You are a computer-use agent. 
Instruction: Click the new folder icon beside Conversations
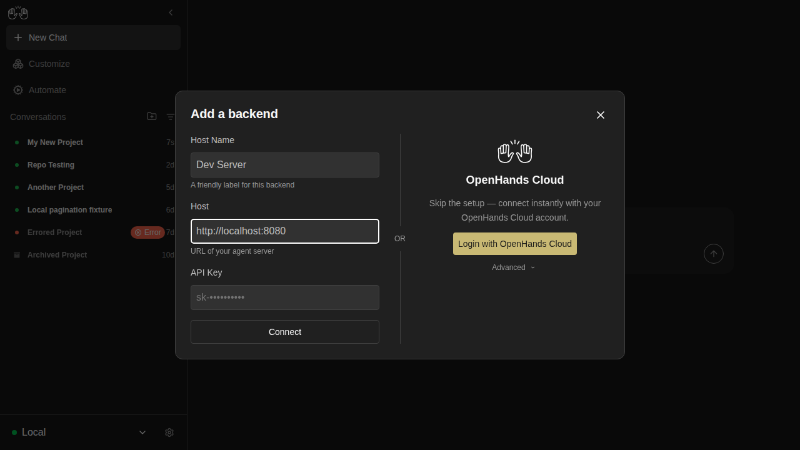[152, 116]
